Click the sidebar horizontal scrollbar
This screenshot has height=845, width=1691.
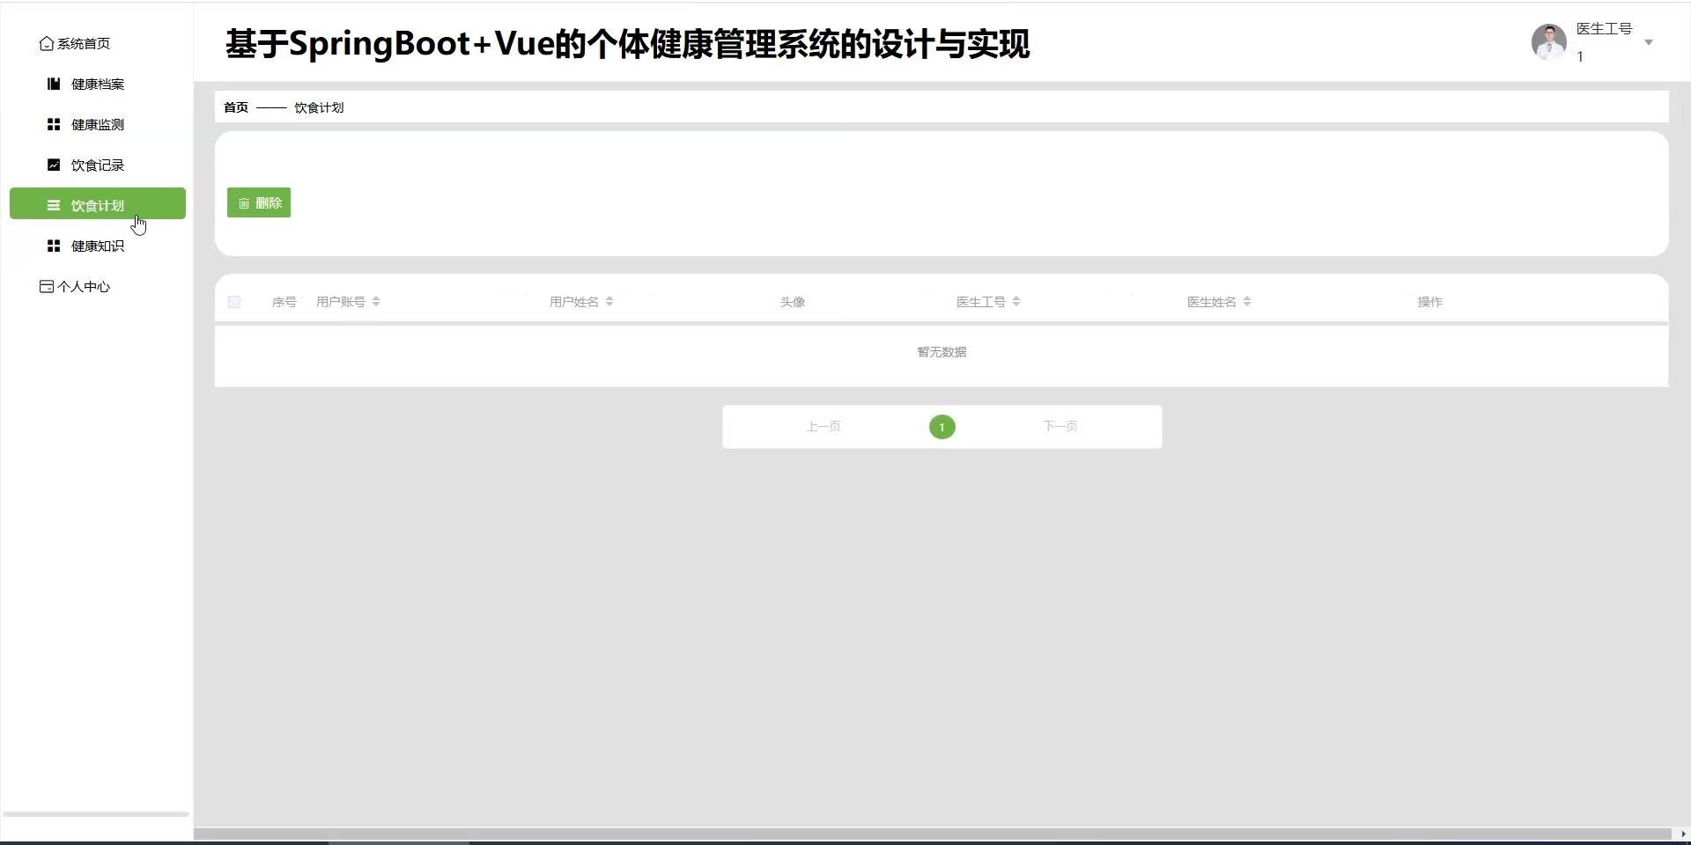96,814
